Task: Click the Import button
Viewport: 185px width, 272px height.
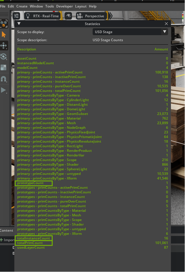Action: [7, 240]
